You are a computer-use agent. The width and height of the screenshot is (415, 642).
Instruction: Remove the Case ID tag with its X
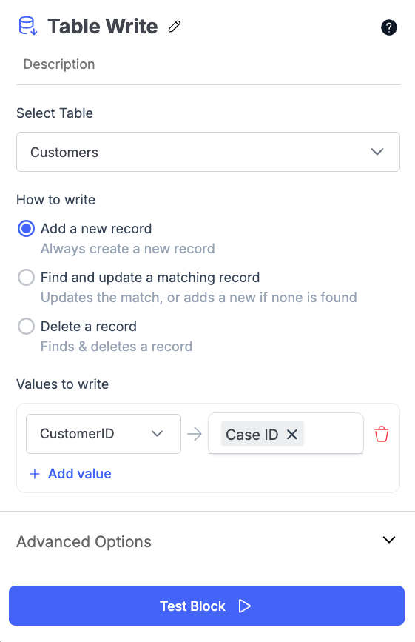[x=292, y=434]
